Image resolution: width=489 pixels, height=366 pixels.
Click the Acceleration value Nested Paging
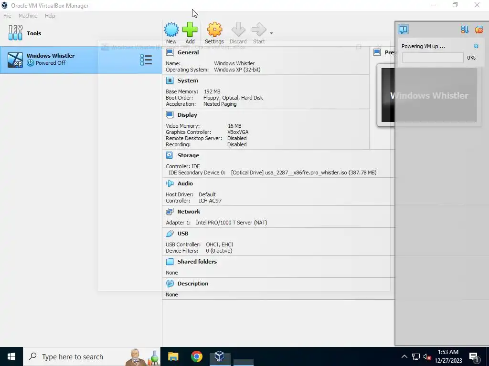tap(220, 104)
